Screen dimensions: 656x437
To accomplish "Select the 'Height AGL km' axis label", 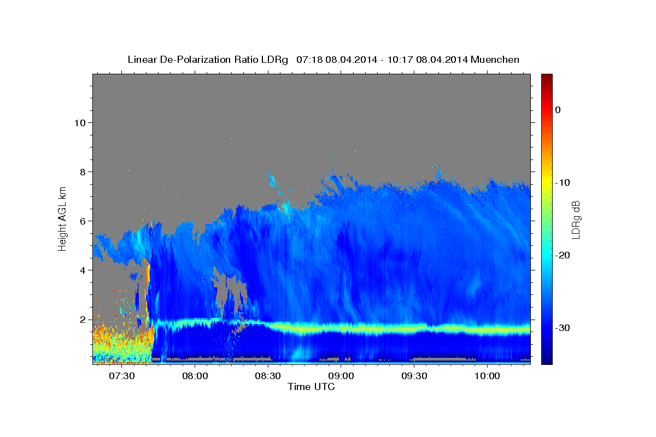I will click(63, 218).
